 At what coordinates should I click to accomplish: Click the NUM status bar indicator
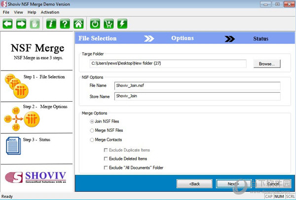click(279, 197)
